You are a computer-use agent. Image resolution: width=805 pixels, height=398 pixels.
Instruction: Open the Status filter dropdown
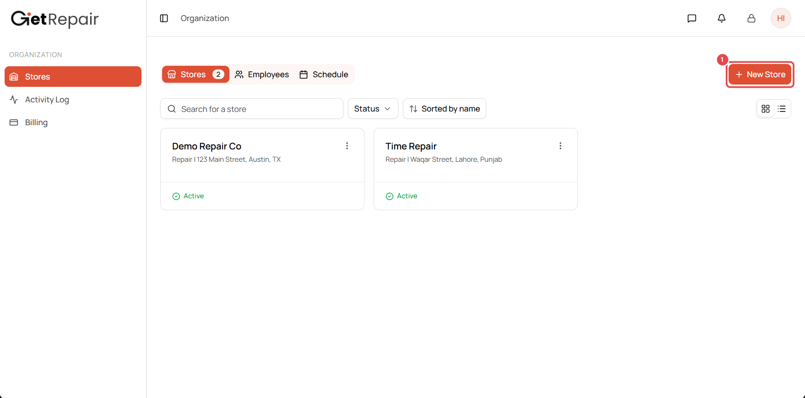click(373, 109)
